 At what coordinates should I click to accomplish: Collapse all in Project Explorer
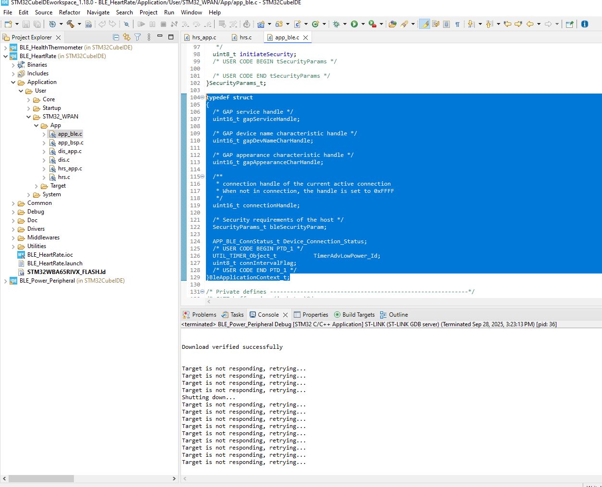pos(116,37)
